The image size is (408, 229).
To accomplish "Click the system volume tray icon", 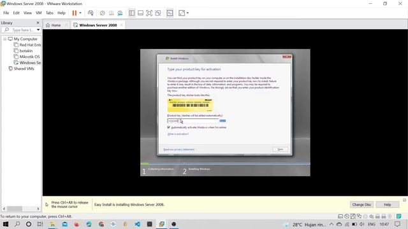I will click(x=361, y=224).
